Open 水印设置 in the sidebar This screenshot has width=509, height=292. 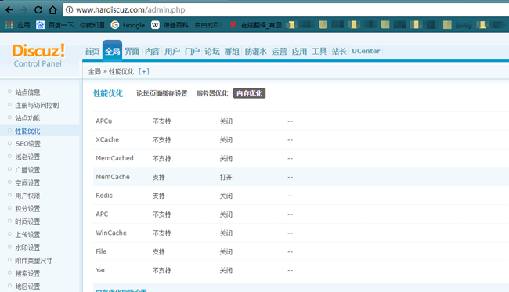(x=27, y=248)
